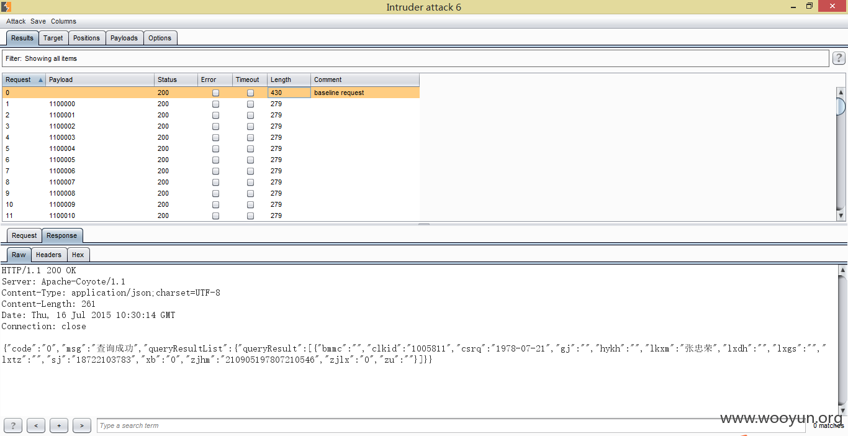Image resolution: width=848 pixels, height=436 pixels.
Task: Select row with payload 1100008
Action: 210,193
